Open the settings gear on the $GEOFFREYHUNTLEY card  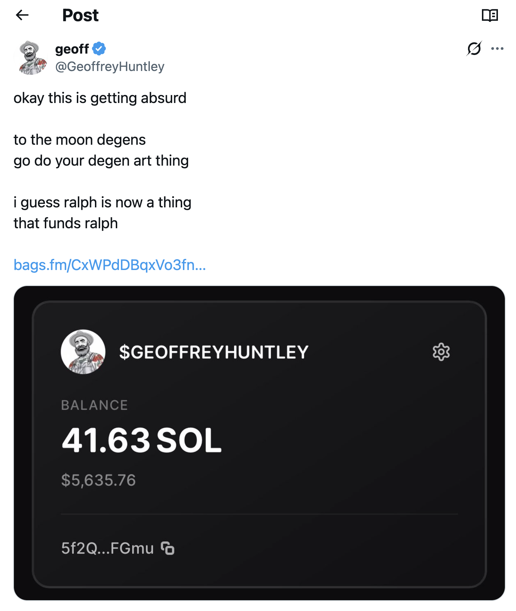point(442,352)
